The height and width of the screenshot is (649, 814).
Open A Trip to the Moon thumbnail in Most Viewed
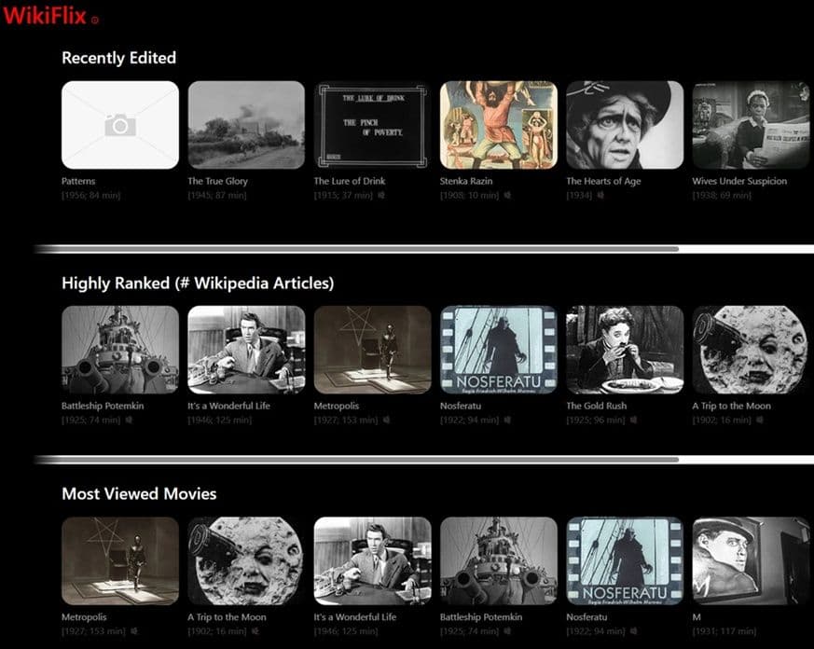coord(246,561)
